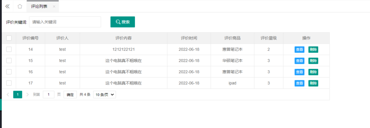Check the checkbox for row 16
The width and height of the screenshot is (370, 128).
click(x=9, y=72)
